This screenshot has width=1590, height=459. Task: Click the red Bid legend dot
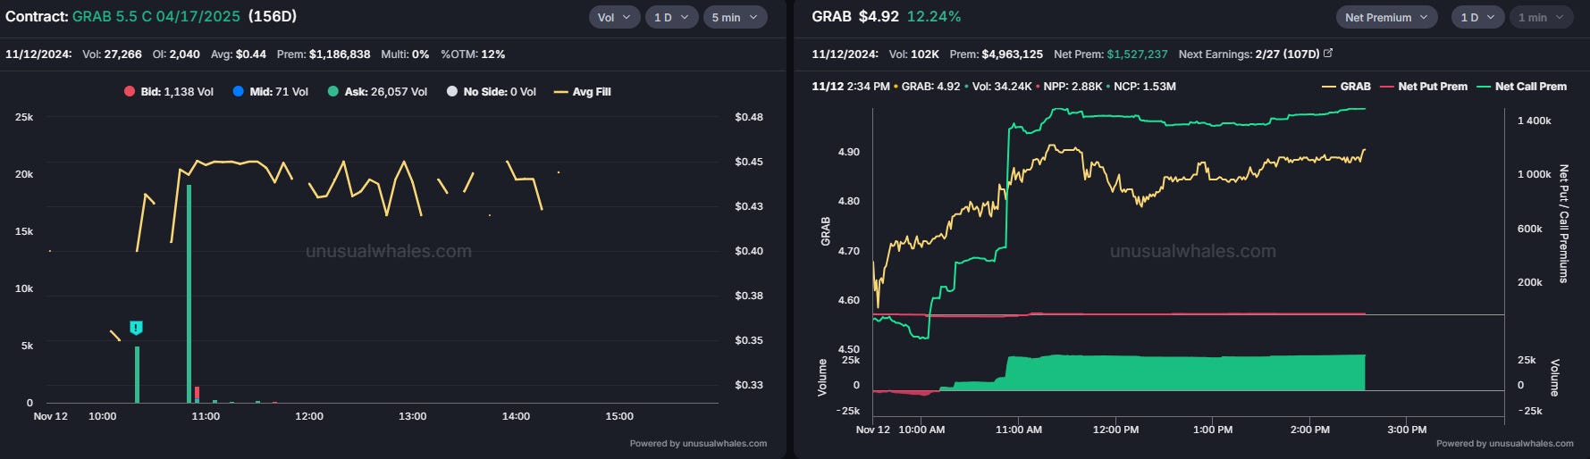130,92
